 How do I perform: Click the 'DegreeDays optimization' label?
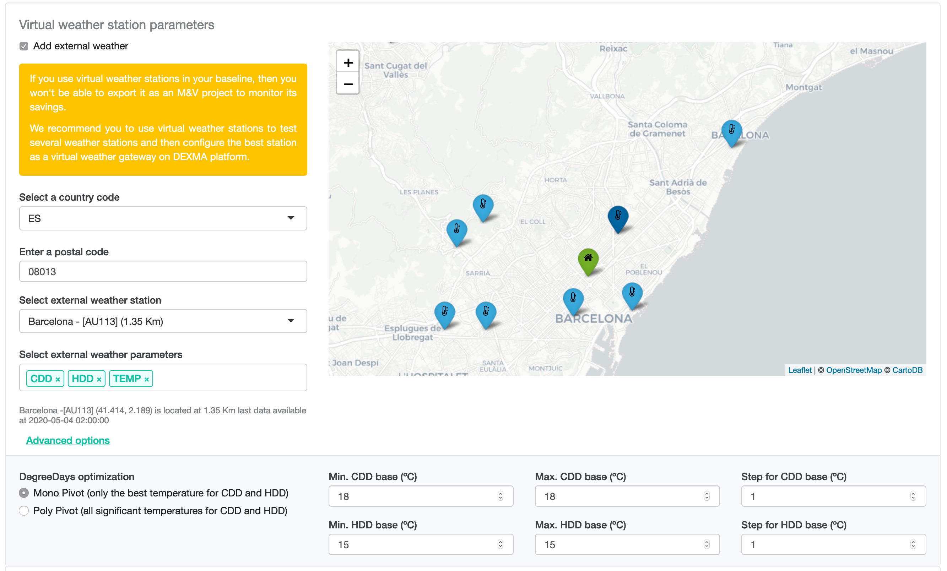[x=76, y=477]
